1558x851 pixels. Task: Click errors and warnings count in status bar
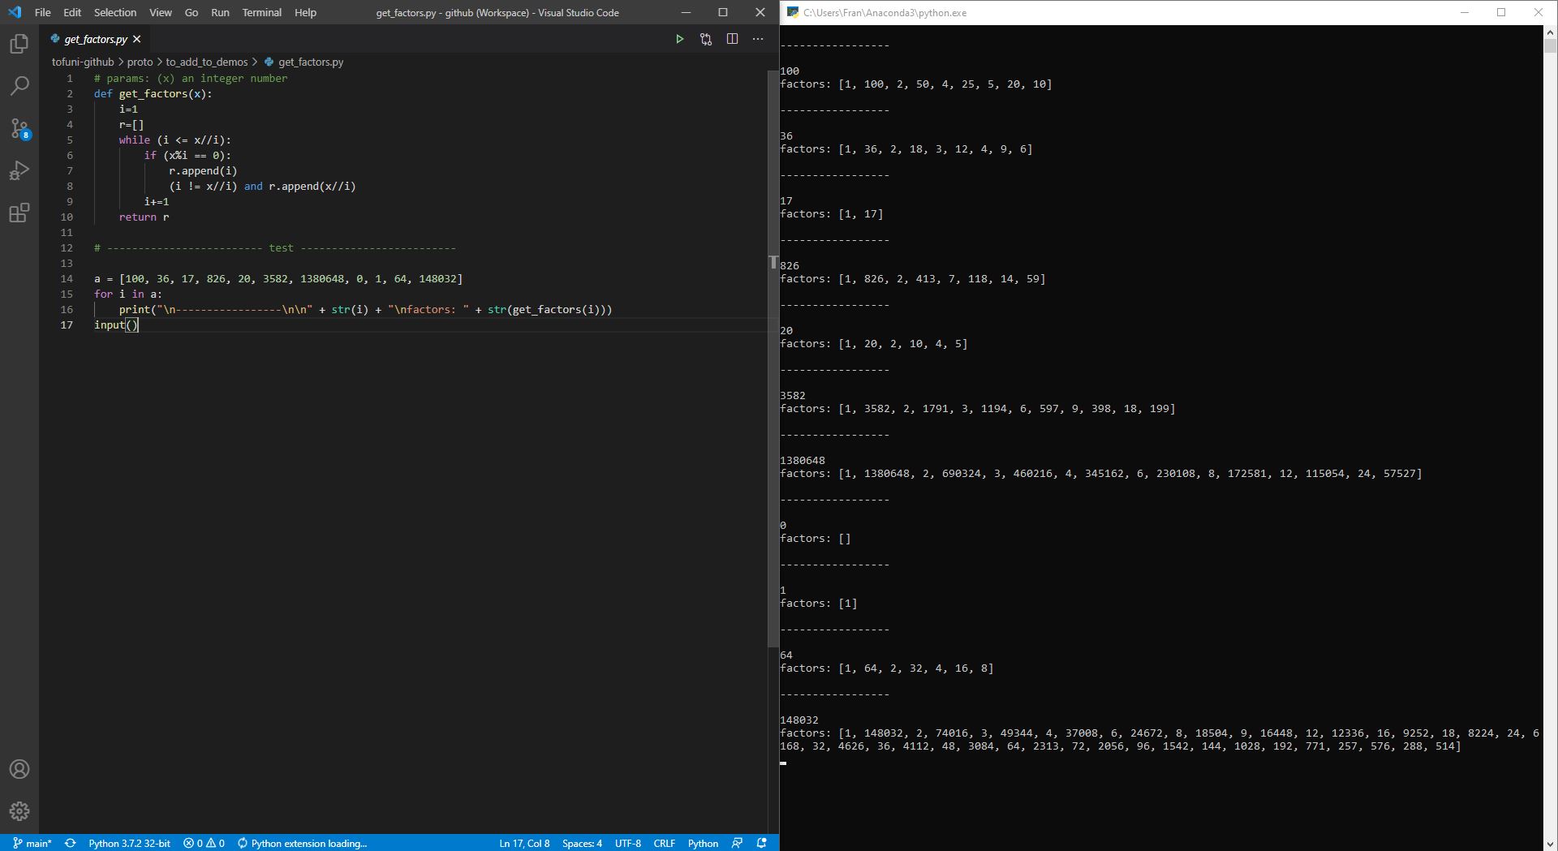tap(204, 843)
